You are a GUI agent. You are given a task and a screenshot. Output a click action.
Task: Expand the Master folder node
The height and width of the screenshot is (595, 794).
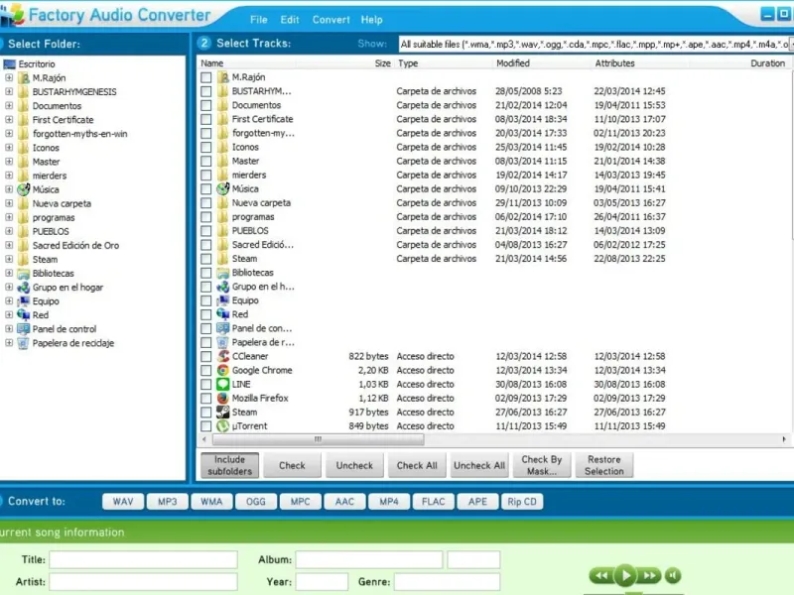coord(9,162)
